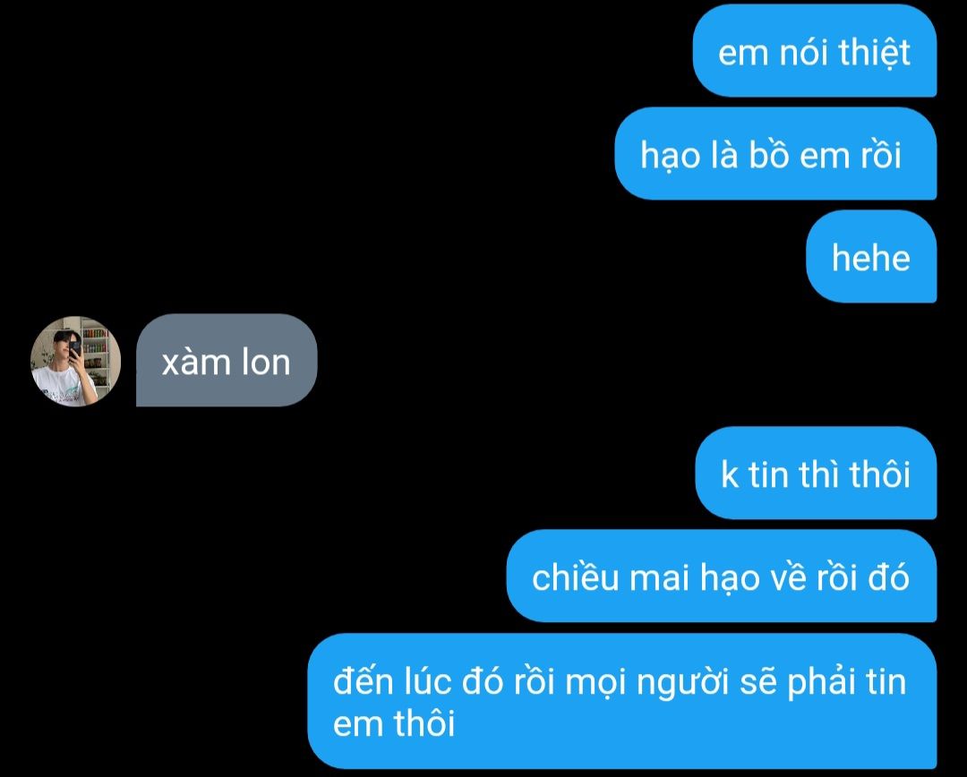Select 'chiều mai hạo về rồi đó' message

722,576
